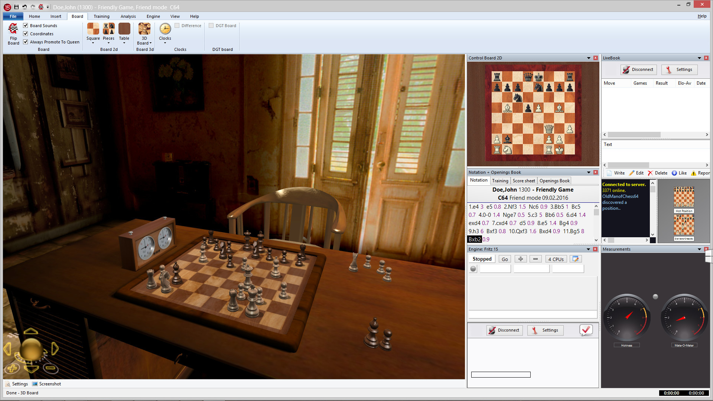Click the Screenshot icon in the status bar

[35, 384]
